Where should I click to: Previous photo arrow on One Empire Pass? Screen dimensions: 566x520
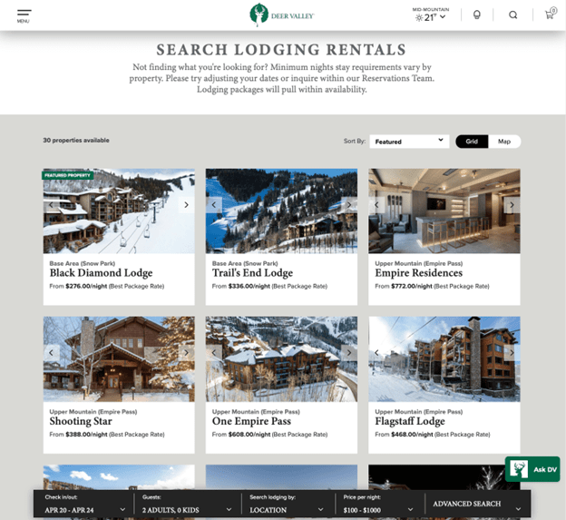click(x=214, y=353)
